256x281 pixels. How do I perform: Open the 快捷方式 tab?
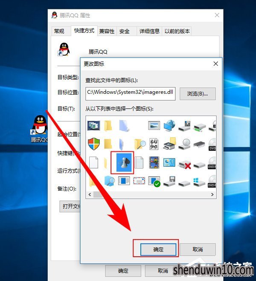[84, 31]
